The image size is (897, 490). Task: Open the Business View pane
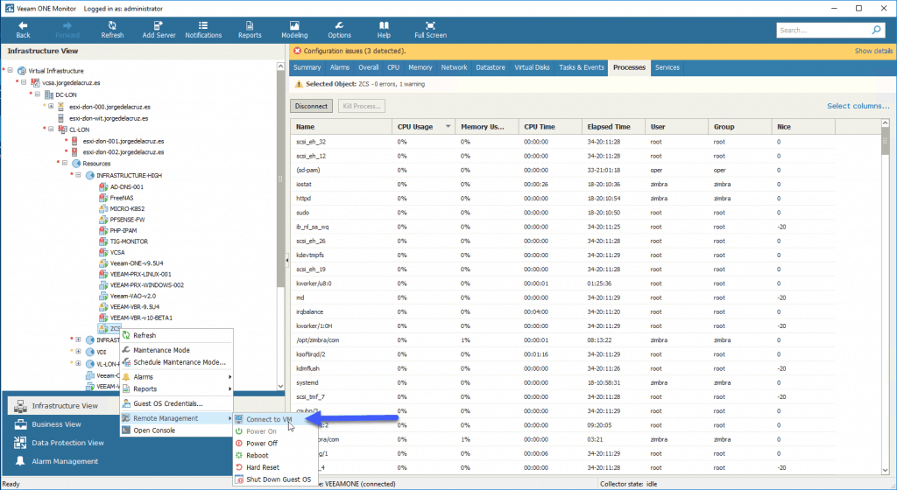click(x=56, y=424)
